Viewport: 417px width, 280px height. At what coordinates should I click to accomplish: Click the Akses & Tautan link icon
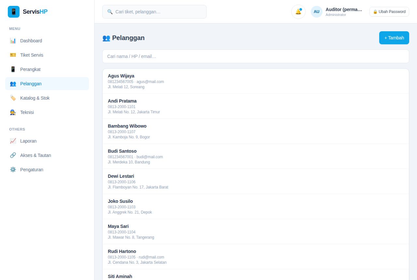[x=13, y=155]
